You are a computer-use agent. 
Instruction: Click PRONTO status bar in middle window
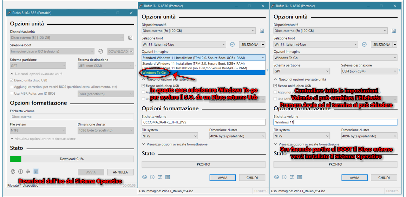203,164
